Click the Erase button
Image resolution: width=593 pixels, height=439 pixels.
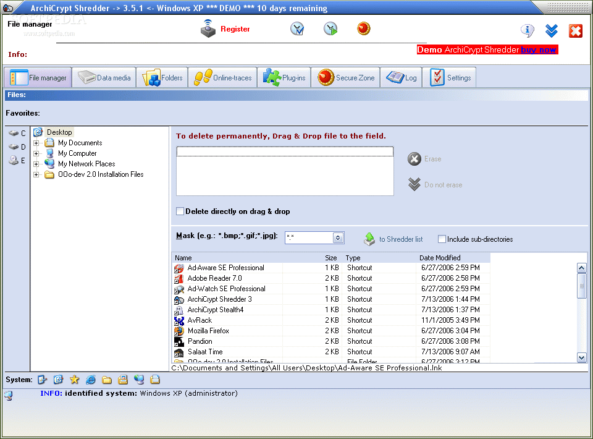coord(424,159)
